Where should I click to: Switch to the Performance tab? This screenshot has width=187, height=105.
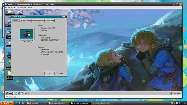point(50,21)
